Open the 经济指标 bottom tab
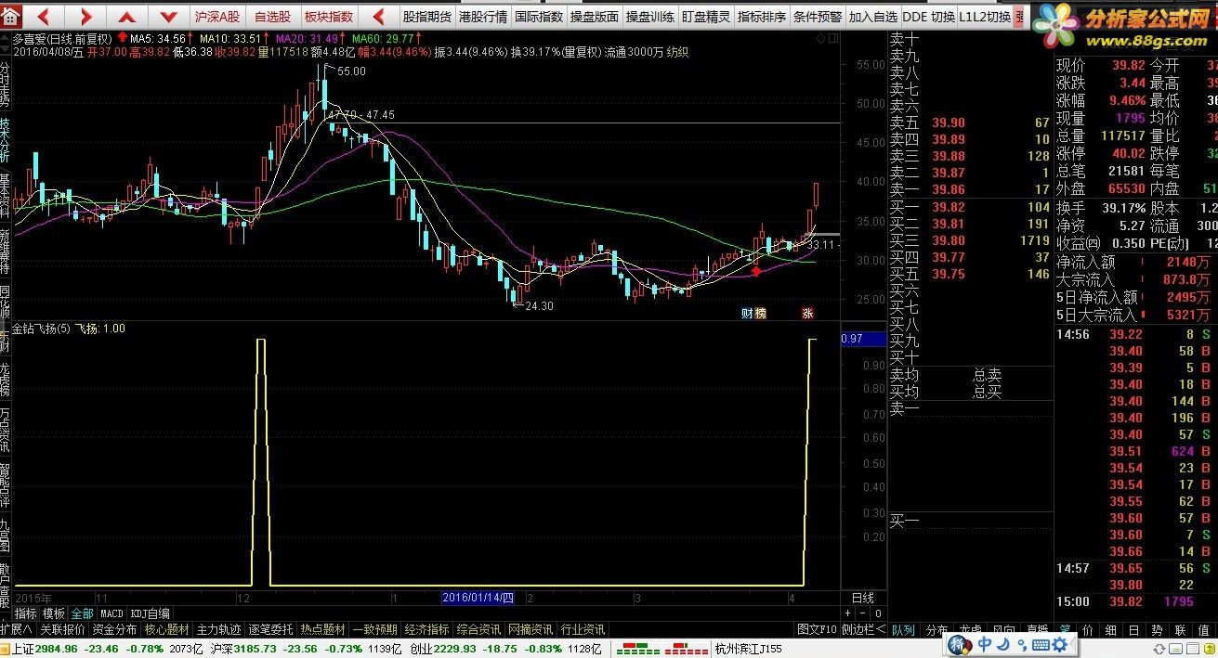Screen dimensions: 1218x658 [426, 629]
